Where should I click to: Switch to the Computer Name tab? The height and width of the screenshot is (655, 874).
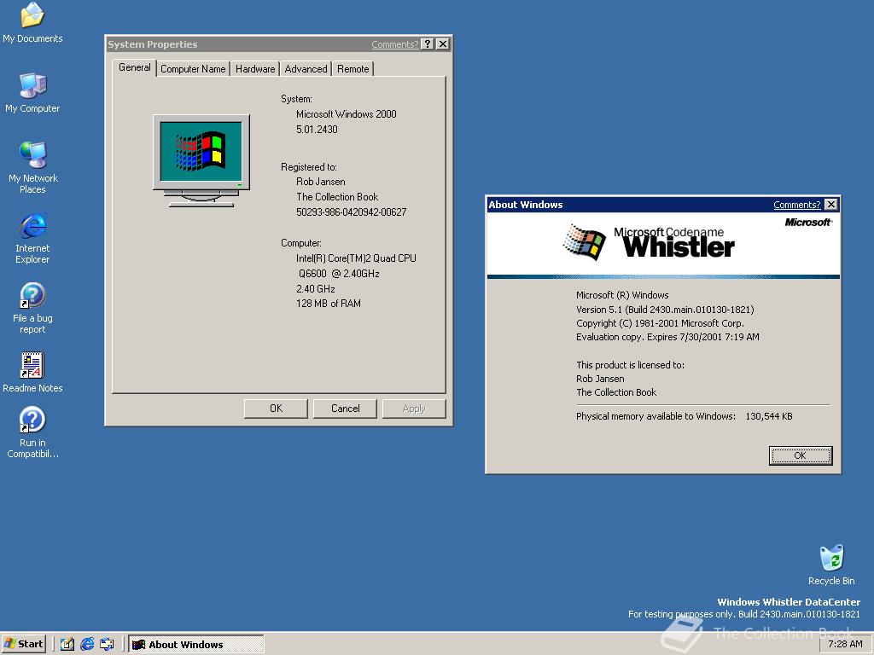[193, 69]
